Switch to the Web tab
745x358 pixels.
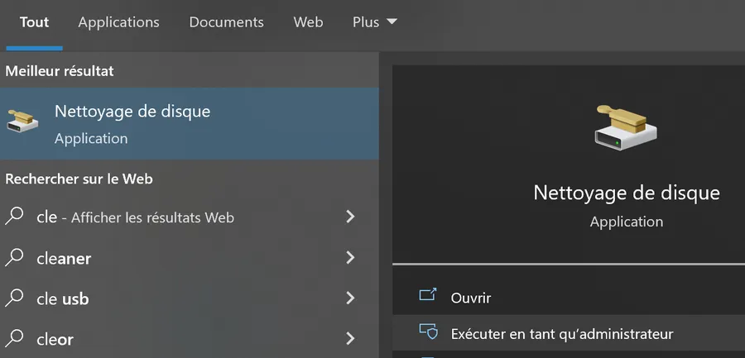(x=308, y=22)
